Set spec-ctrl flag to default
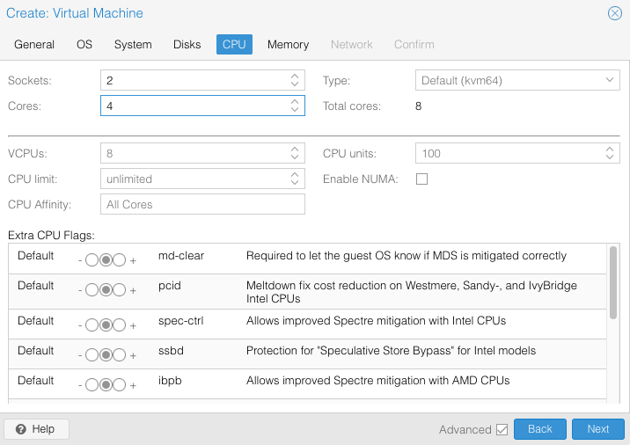This screenshot has height=445, width=630. (x=106, y=325)
